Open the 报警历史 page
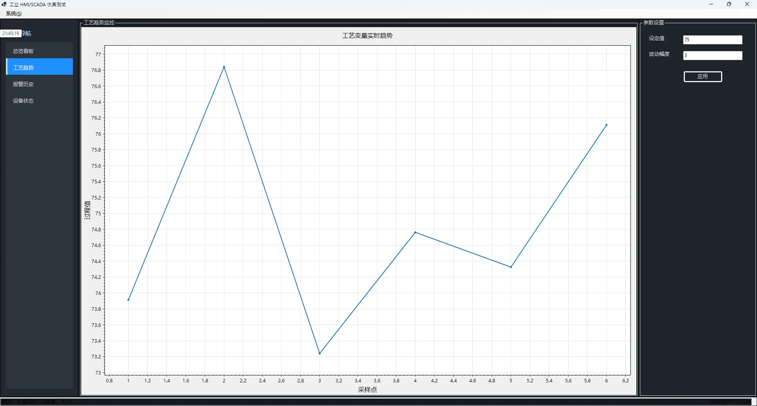This screenshot has height=406, width=757. tap(23, 84)
